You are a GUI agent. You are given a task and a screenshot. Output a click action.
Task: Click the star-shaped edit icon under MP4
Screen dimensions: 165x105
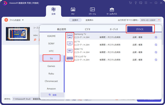[x=35, y=40]
